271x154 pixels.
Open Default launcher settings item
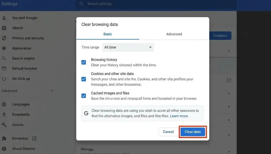tap(25, 69)
